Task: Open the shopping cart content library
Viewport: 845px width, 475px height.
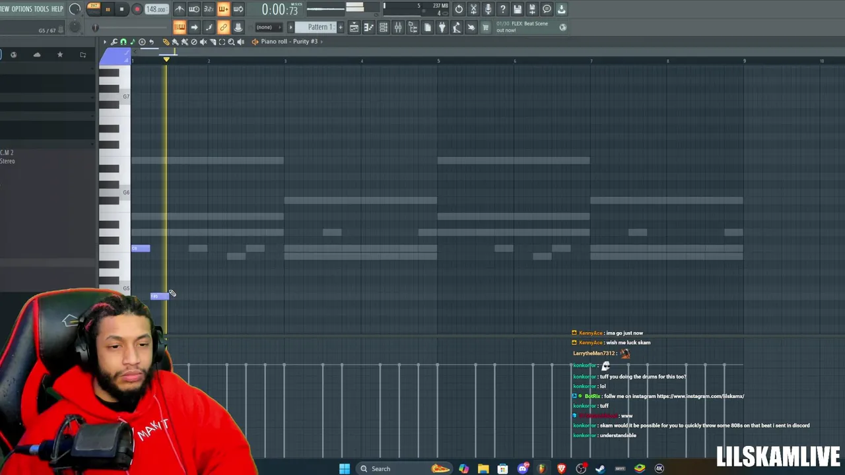Action: (485, 27)
